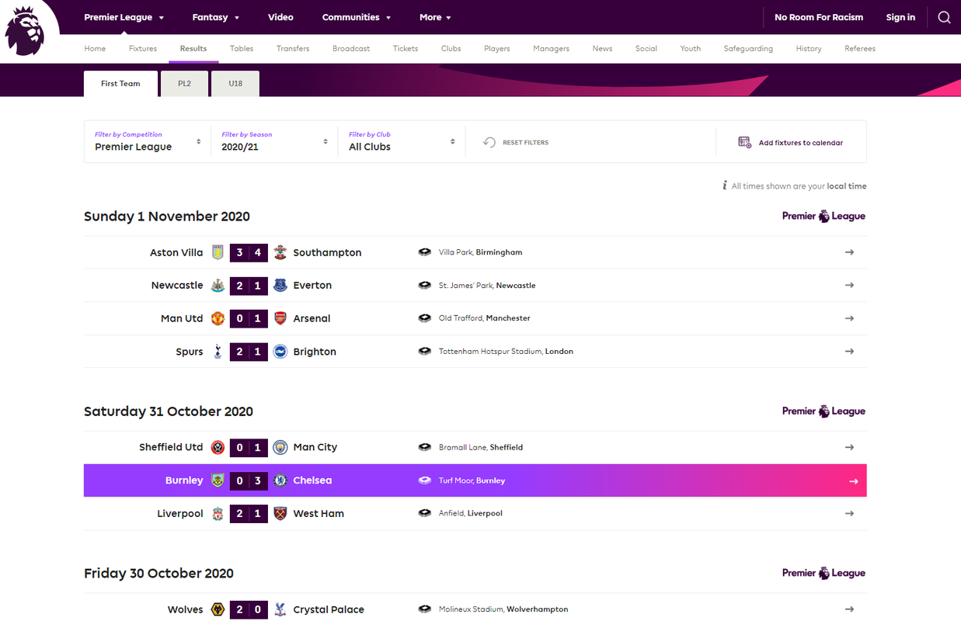Expand the Premier League top menu
Screen dimensions: 961x621
click(124, 17)
